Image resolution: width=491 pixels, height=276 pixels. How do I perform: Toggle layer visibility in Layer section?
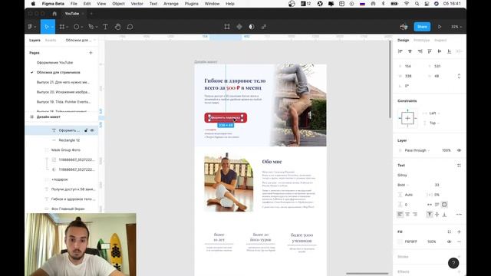tap(459, 150)
